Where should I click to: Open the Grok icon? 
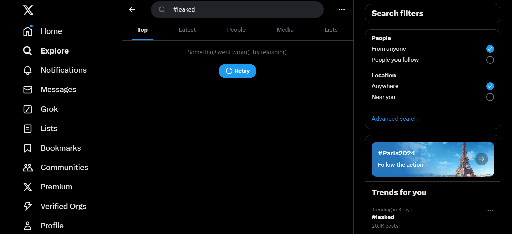tap(28, 109)
